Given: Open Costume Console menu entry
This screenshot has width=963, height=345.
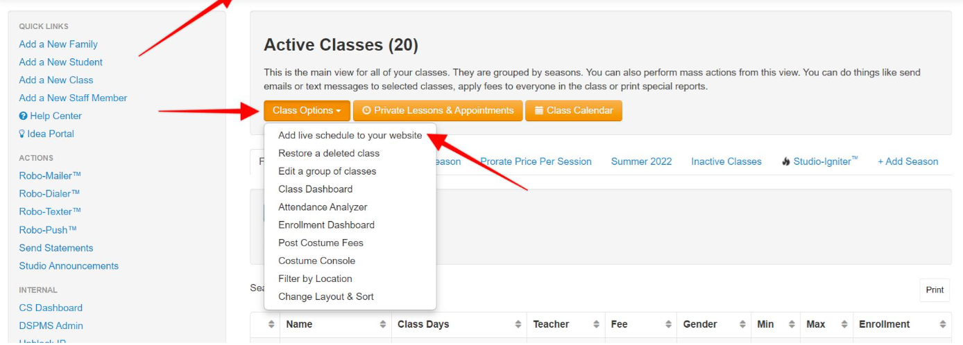Looking at the screenshot, I should tap(316, 261).
